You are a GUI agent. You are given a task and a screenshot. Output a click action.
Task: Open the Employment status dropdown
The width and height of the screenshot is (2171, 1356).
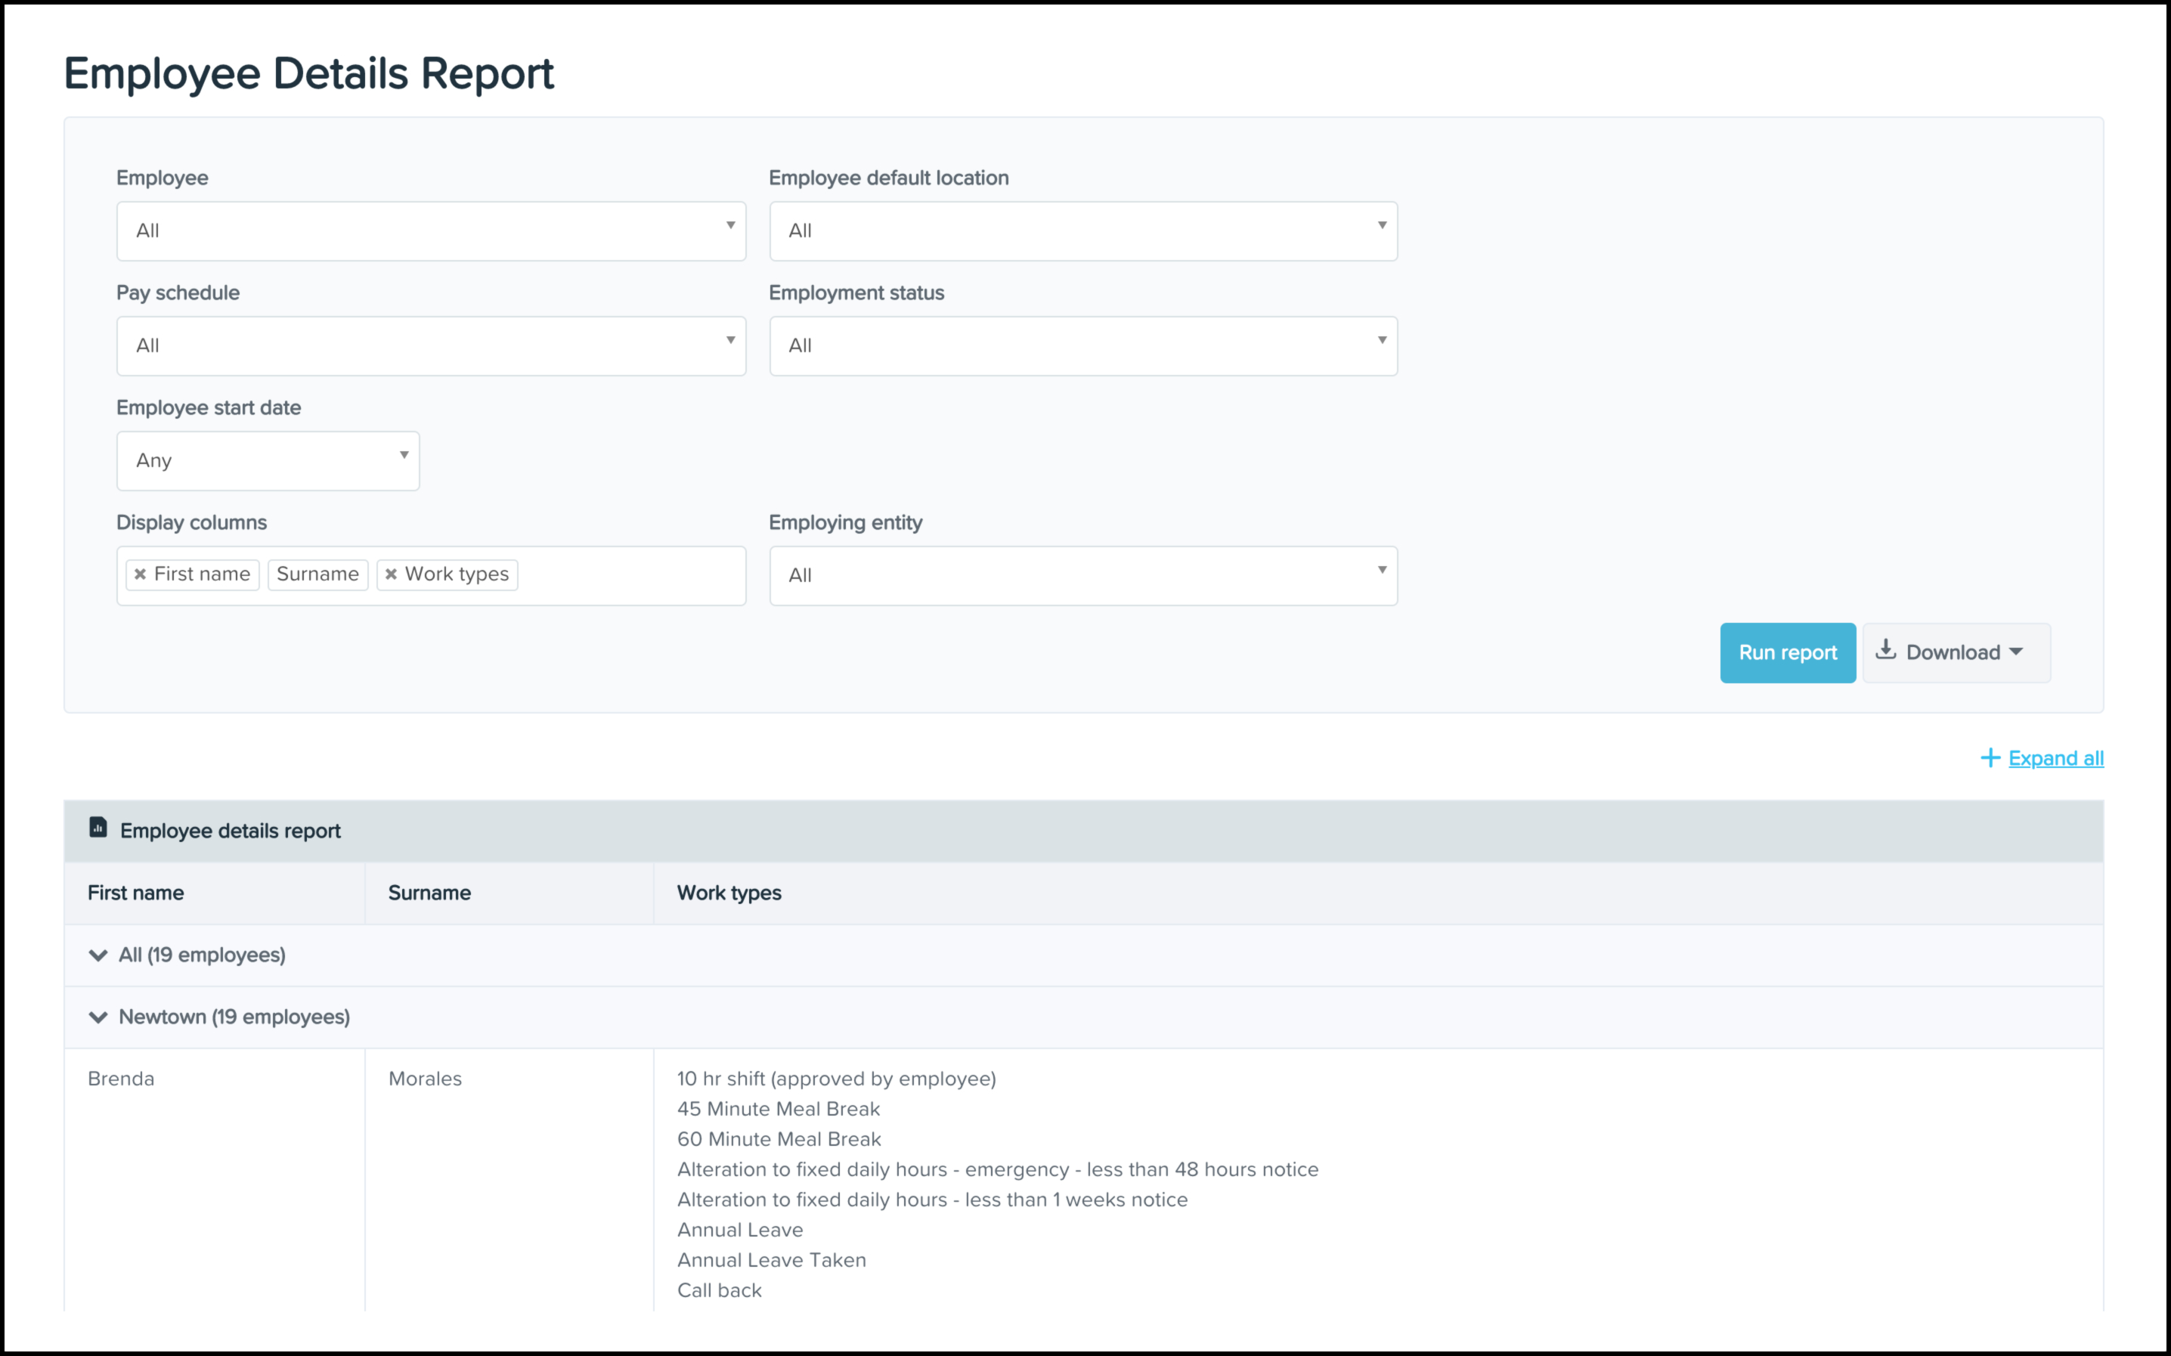tap(1082, 346)
